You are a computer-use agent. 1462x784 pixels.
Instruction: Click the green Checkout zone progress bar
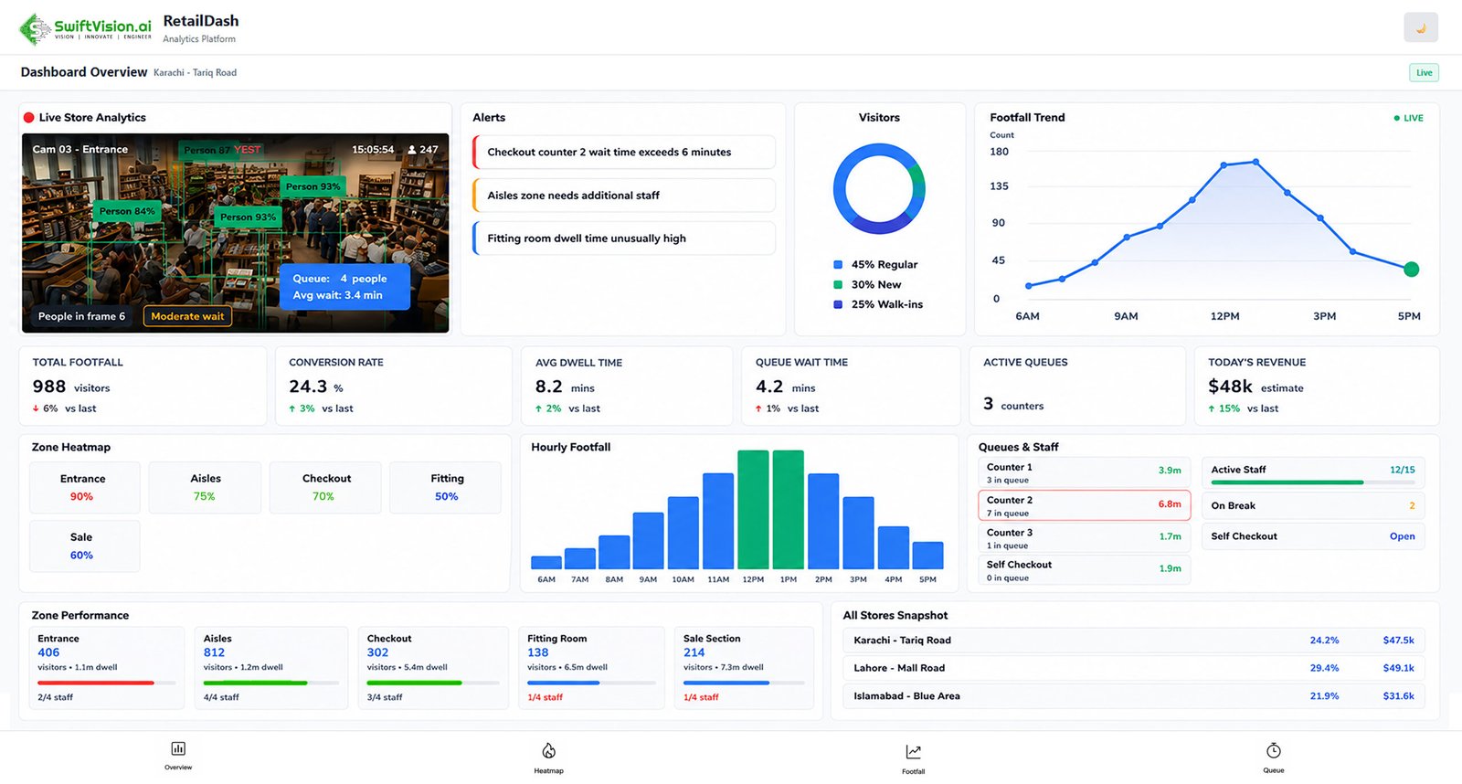415,683
